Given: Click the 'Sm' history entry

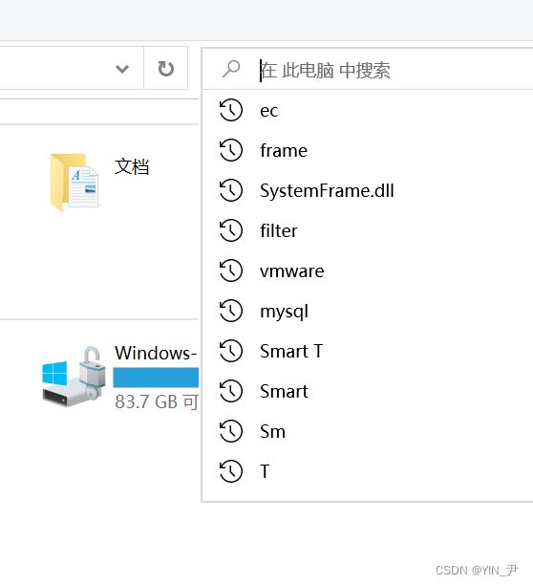Looking at the screenshot, I should [x=368, y=432].
